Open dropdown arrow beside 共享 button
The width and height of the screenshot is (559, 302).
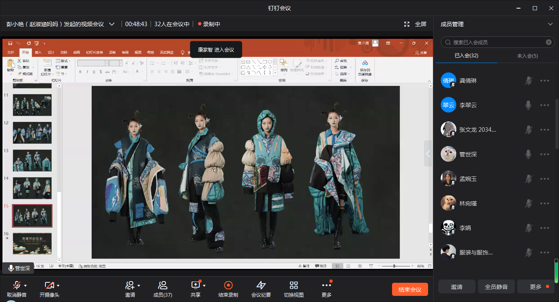204,285
